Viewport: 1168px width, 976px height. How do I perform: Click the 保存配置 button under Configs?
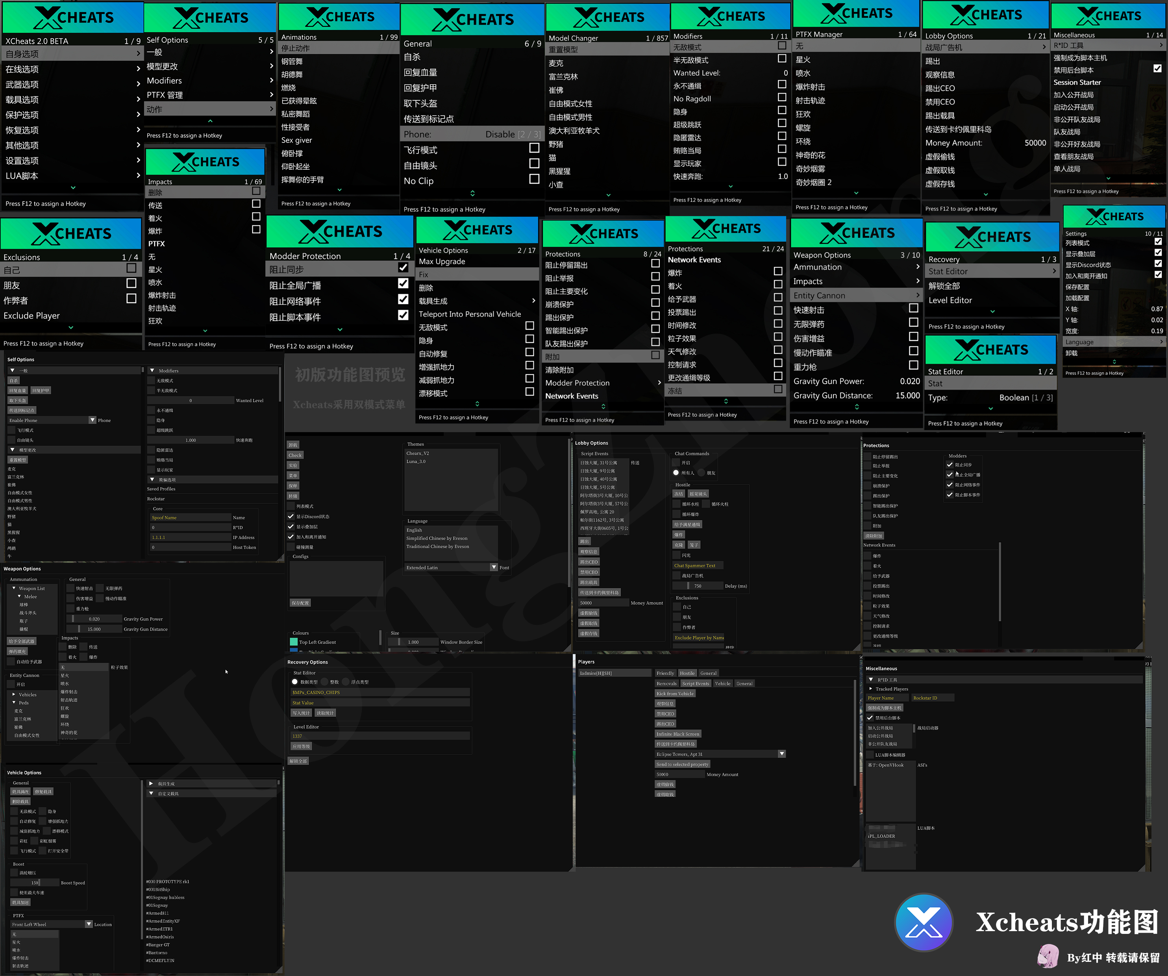tap(300, 603)
